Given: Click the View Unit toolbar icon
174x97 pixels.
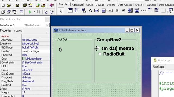Looking at the screenshot, I should [x=3, y=12].
